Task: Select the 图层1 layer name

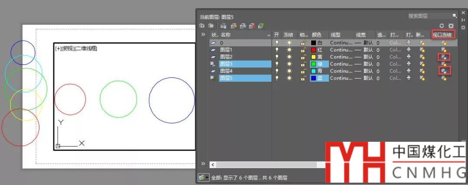Action: (x=226, y=50)
